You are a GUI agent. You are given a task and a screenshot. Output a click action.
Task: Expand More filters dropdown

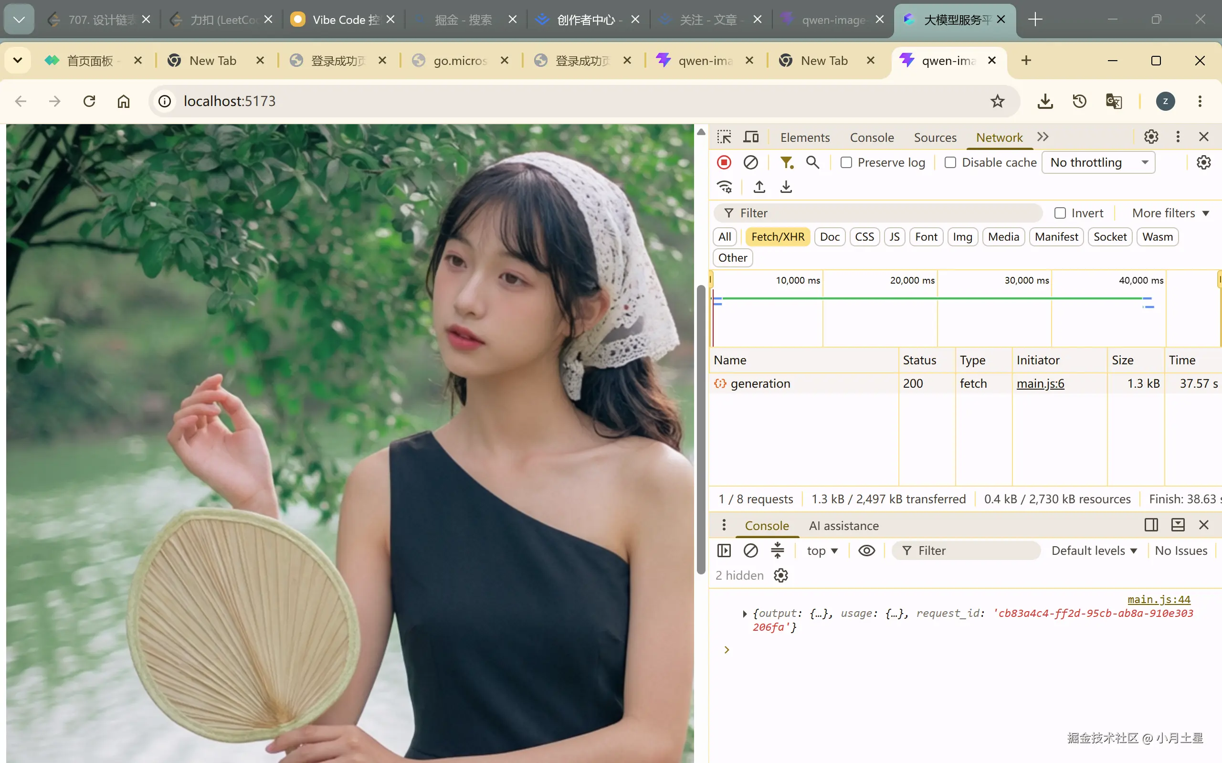tap(1170, 213)
